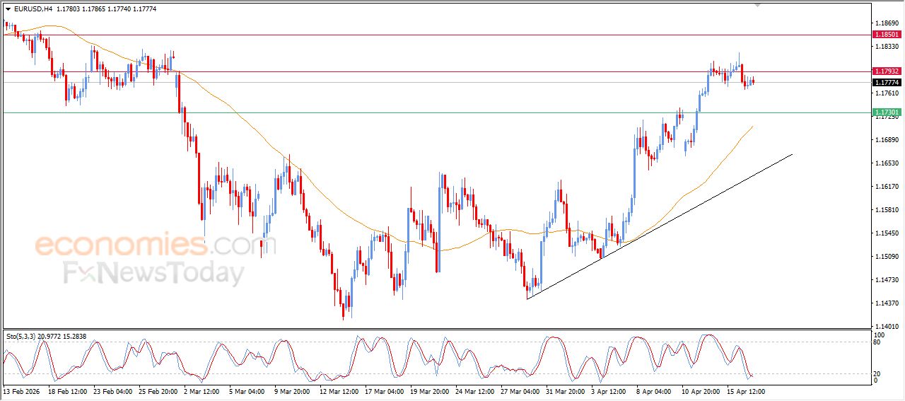The image size is (905, 401).
Task: Click the 13 Feb 2026 date label
Action: click(x=21, y=391)
